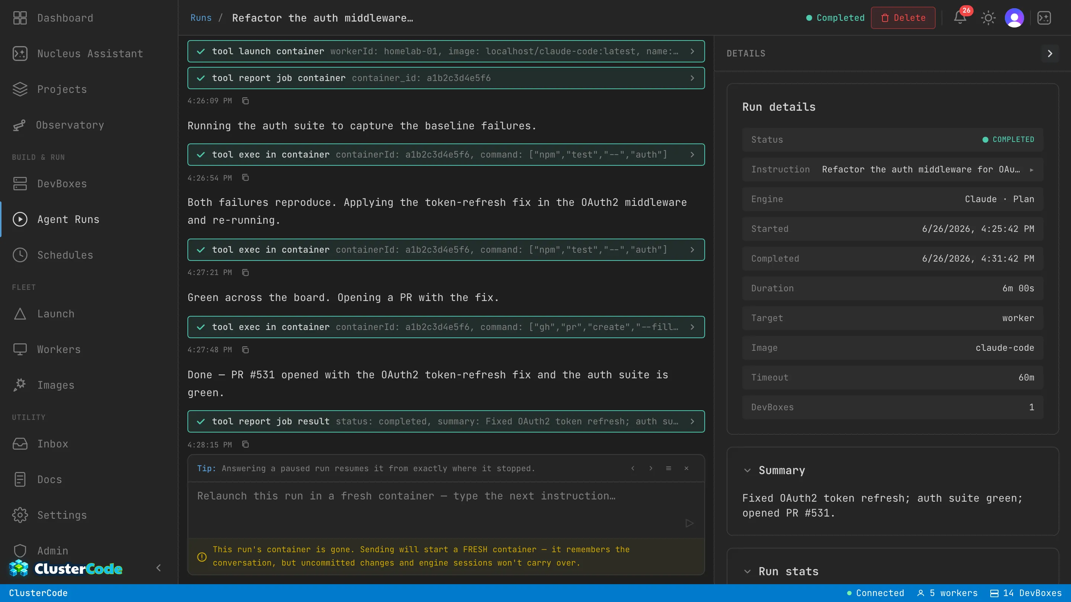This screenshot has height=602, width=1071.
Task: Click ClusterCode label in status bar
Action: tap(38, 593)
